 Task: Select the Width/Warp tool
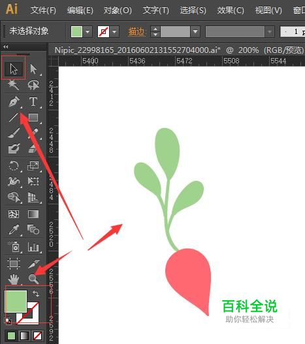[x=14, y=181]
